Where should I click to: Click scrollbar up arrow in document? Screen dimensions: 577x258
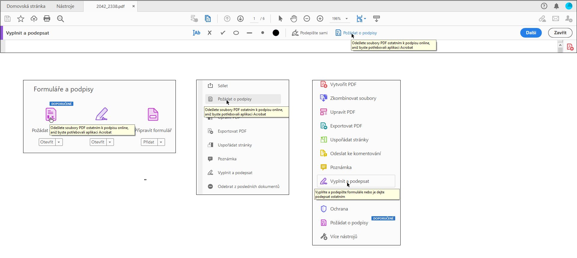click(560, 45)
